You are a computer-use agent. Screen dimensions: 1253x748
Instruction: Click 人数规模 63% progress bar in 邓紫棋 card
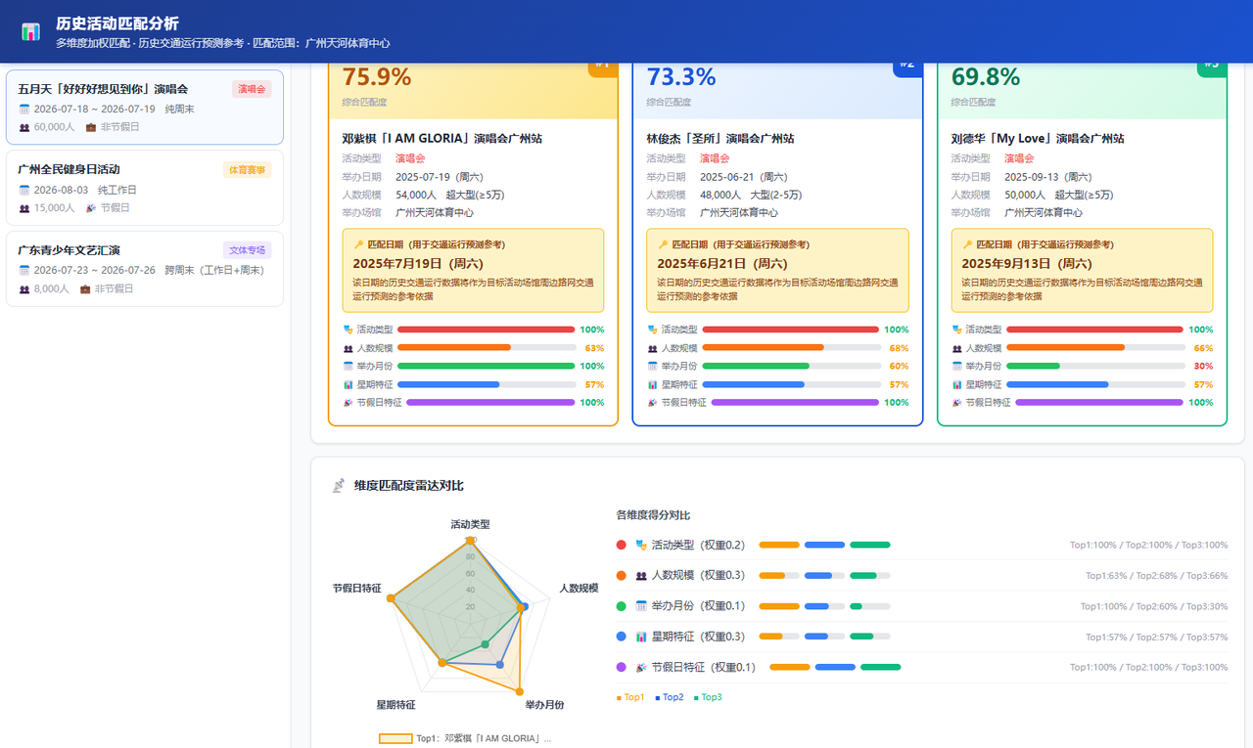[487, 348]
